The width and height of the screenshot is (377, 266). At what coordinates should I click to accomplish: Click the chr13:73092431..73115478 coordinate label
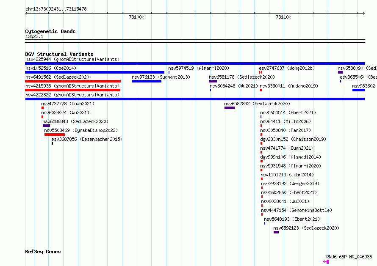pyautogui.click(x=56, y=9)
